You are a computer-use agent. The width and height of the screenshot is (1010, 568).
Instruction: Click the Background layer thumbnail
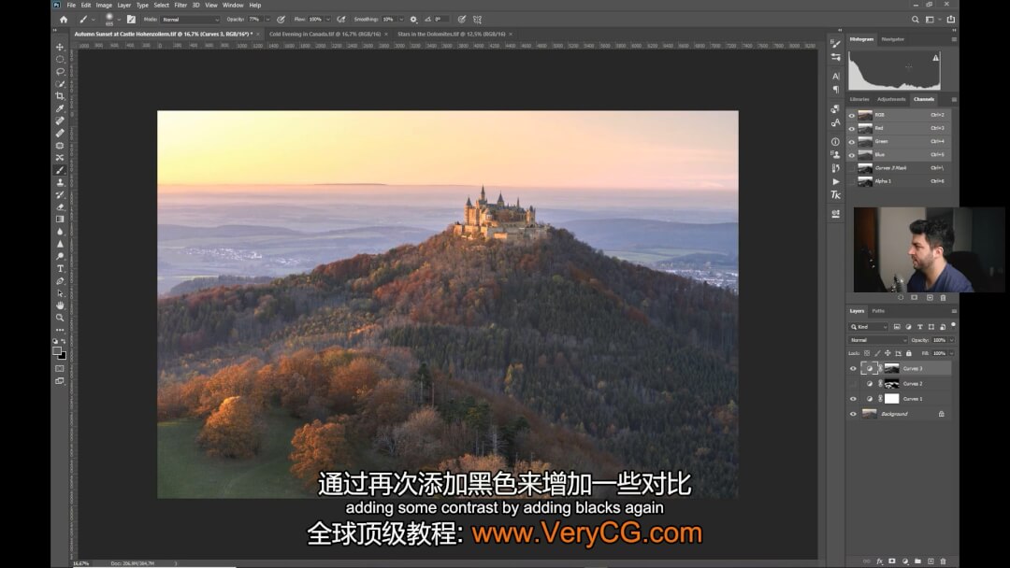(x=869, y=414)
